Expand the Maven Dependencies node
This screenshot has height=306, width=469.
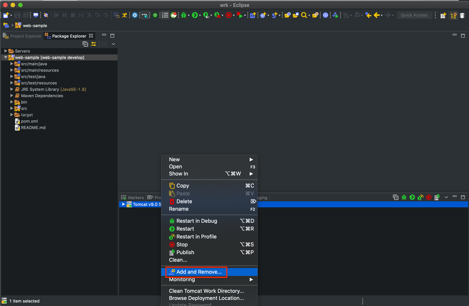(12, 96)
